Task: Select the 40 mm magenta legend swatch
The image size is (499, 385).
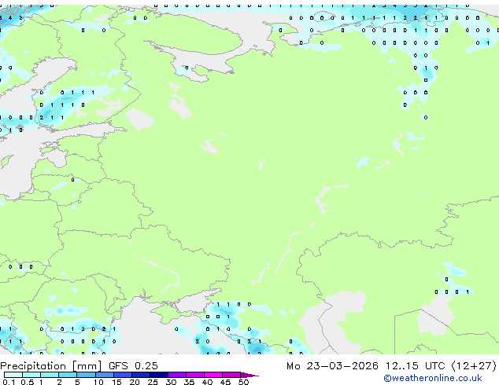Action: [x=216, y=375]
